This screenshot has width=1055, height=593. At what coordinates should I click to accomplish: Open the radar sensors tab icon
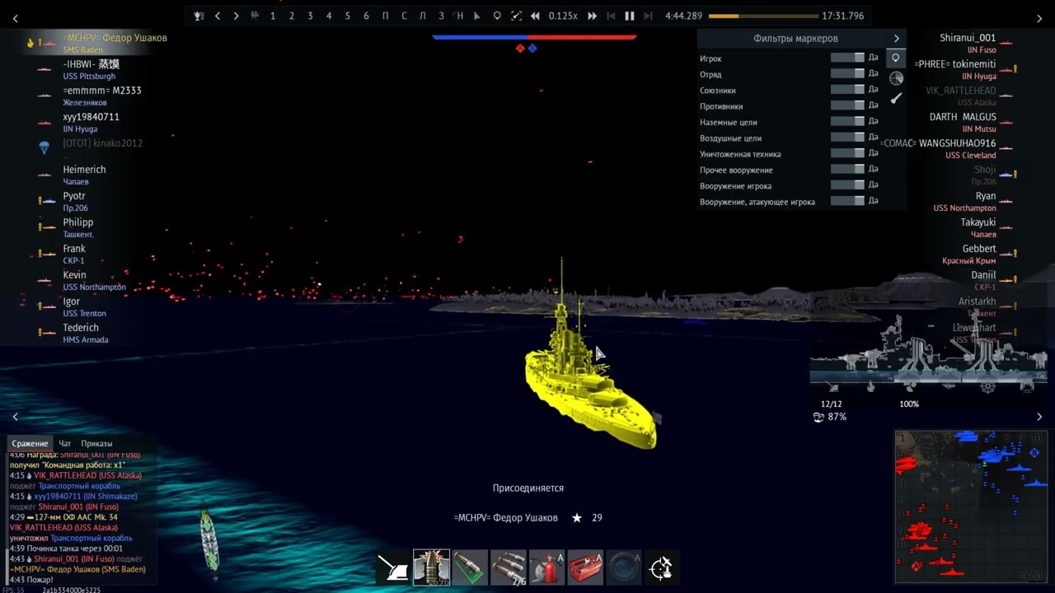click(x=896, y=78)
